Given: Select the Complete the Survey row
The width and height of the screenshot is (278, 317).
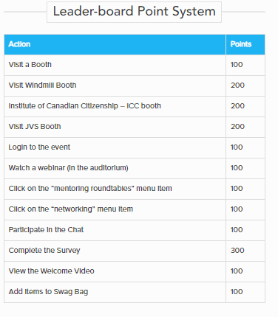Looking at the screenshot, I should (x=135, y=251).
